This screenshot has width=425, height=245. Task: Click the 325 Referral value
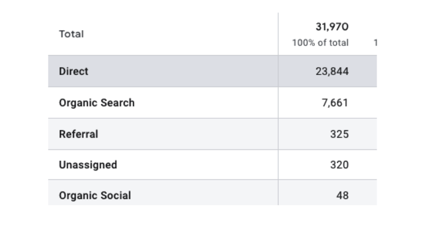coord(339,134)
